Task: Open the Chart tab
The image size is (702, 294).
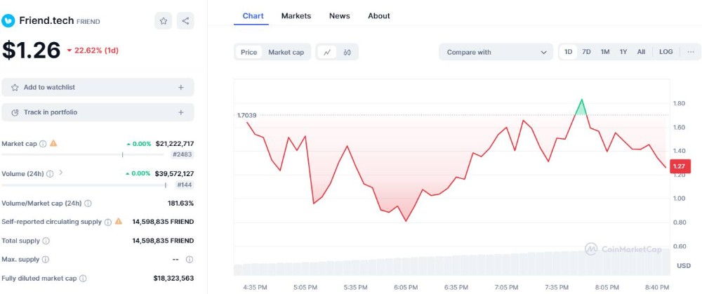Action: (253, 15)
